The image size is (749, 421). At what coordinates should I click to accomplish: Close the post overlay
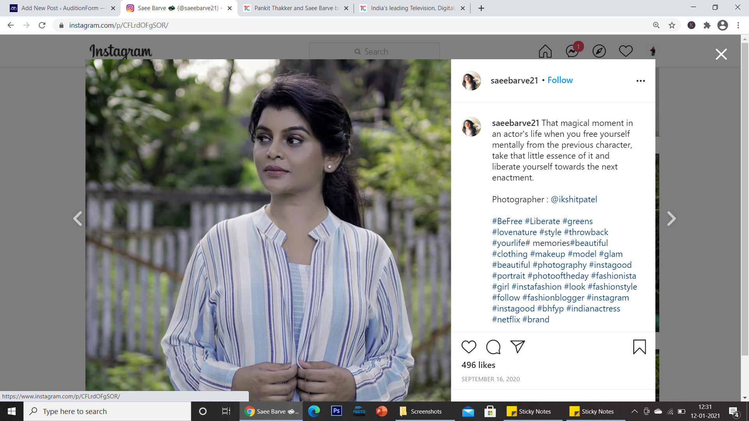click(x=721, y=54)
